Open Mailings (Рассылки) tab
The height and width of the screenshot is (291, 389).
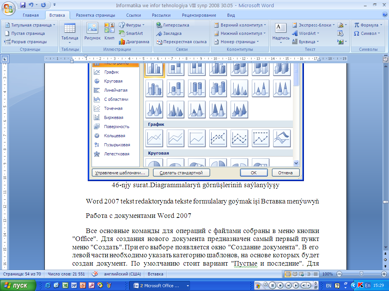(x=161, y=15)
